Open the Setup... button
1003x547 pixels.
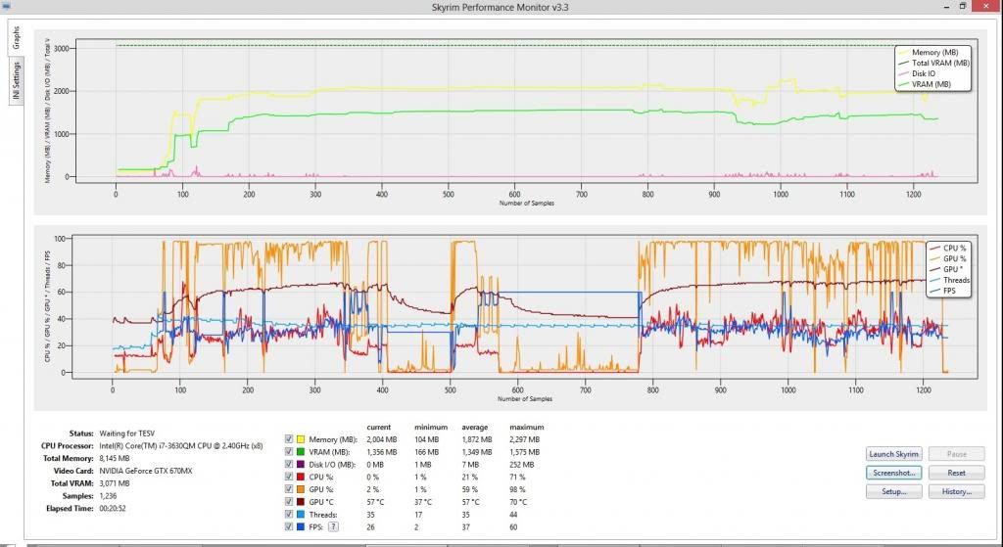[x=893, y=491]
